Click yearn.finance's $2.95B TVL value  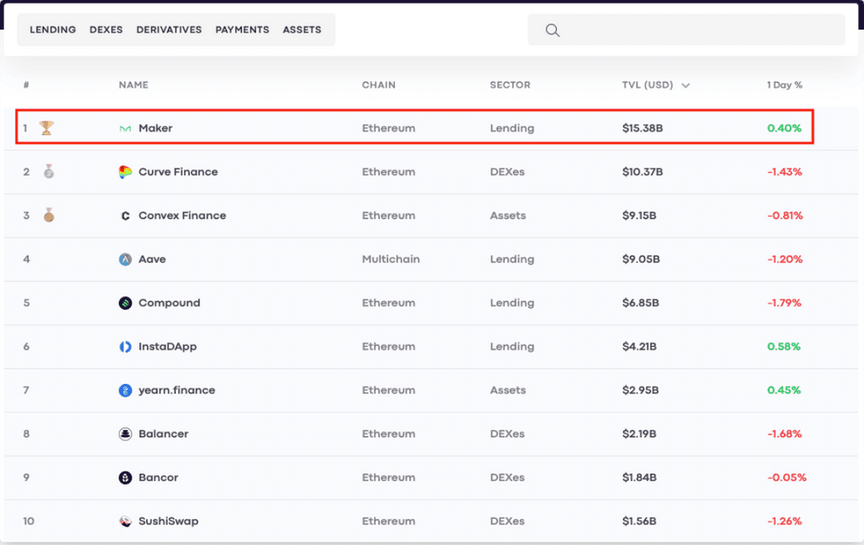click(640, 390)
